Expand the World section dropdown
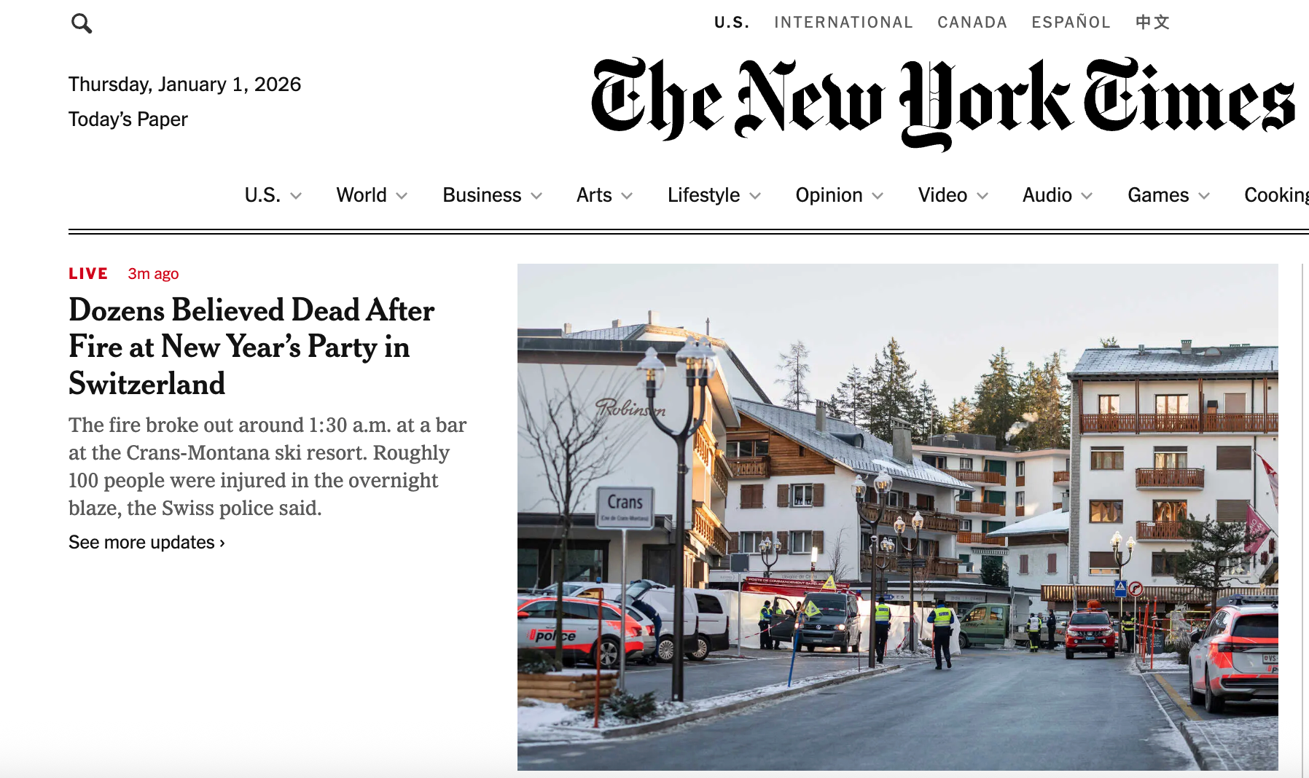The width and height of the screenshot is (1309, 778). pyautogui.click(x=371, y=195)
